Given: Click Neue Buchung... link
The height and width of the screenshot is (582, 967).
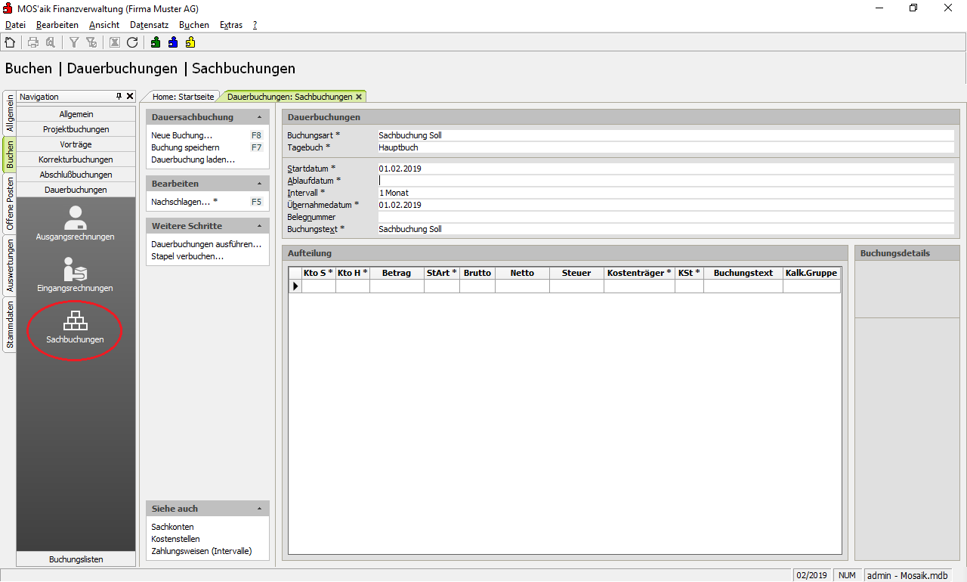Looking at the screenshot, I should pos(181,135).
